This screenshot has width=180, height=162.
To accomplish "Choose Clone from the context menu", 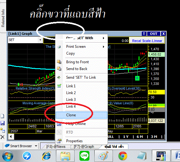I will pyautogui.click(x=81, y=115).
